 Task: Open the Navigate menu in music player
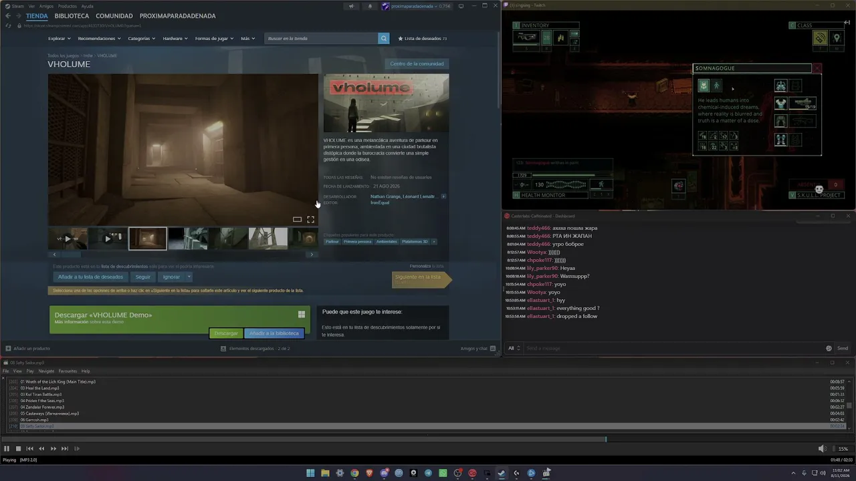[x=46, y=371]
